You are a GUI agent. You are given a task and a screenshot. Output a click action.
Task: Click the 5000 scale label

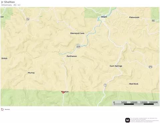pyautogui.click(x=124, y=102)
